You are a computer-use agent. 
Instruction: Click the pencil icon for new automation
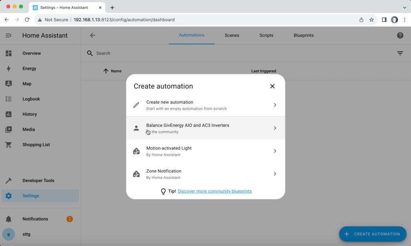pos(136,105)
